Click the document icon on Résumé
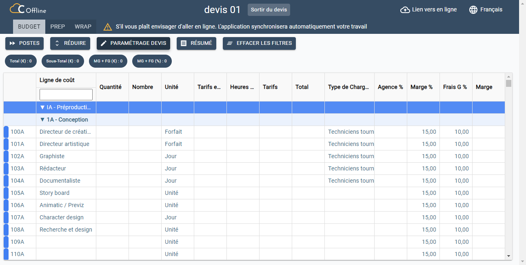526x265 pixels. (184, 43)
